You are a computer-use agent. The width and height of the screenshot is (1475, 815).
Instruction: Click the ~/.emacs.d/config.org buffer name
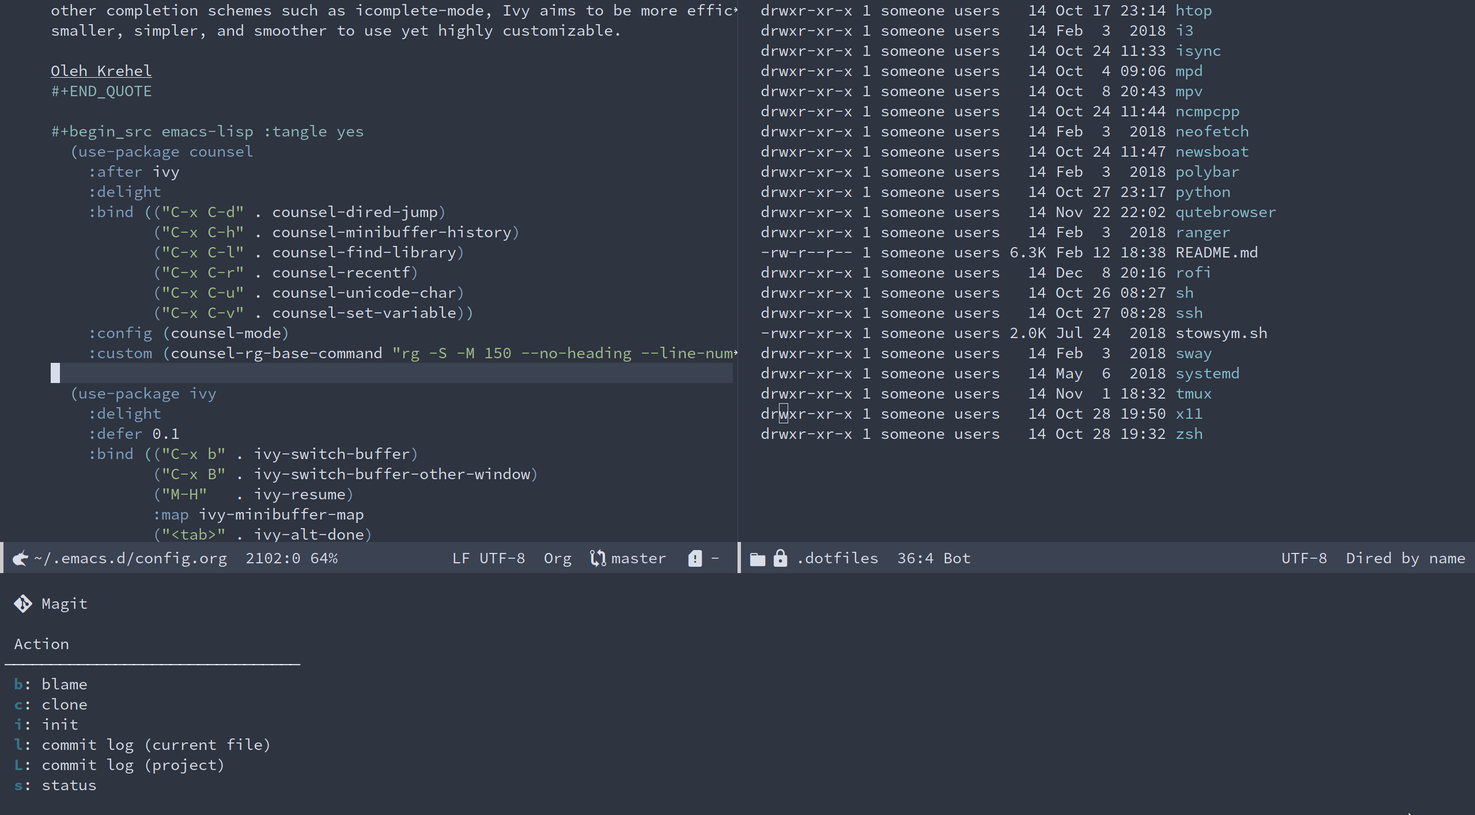(x=130, y=558)
